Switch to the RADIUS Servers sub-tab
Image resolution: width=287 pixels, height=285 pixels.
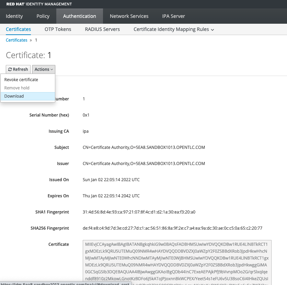point(102,29)
